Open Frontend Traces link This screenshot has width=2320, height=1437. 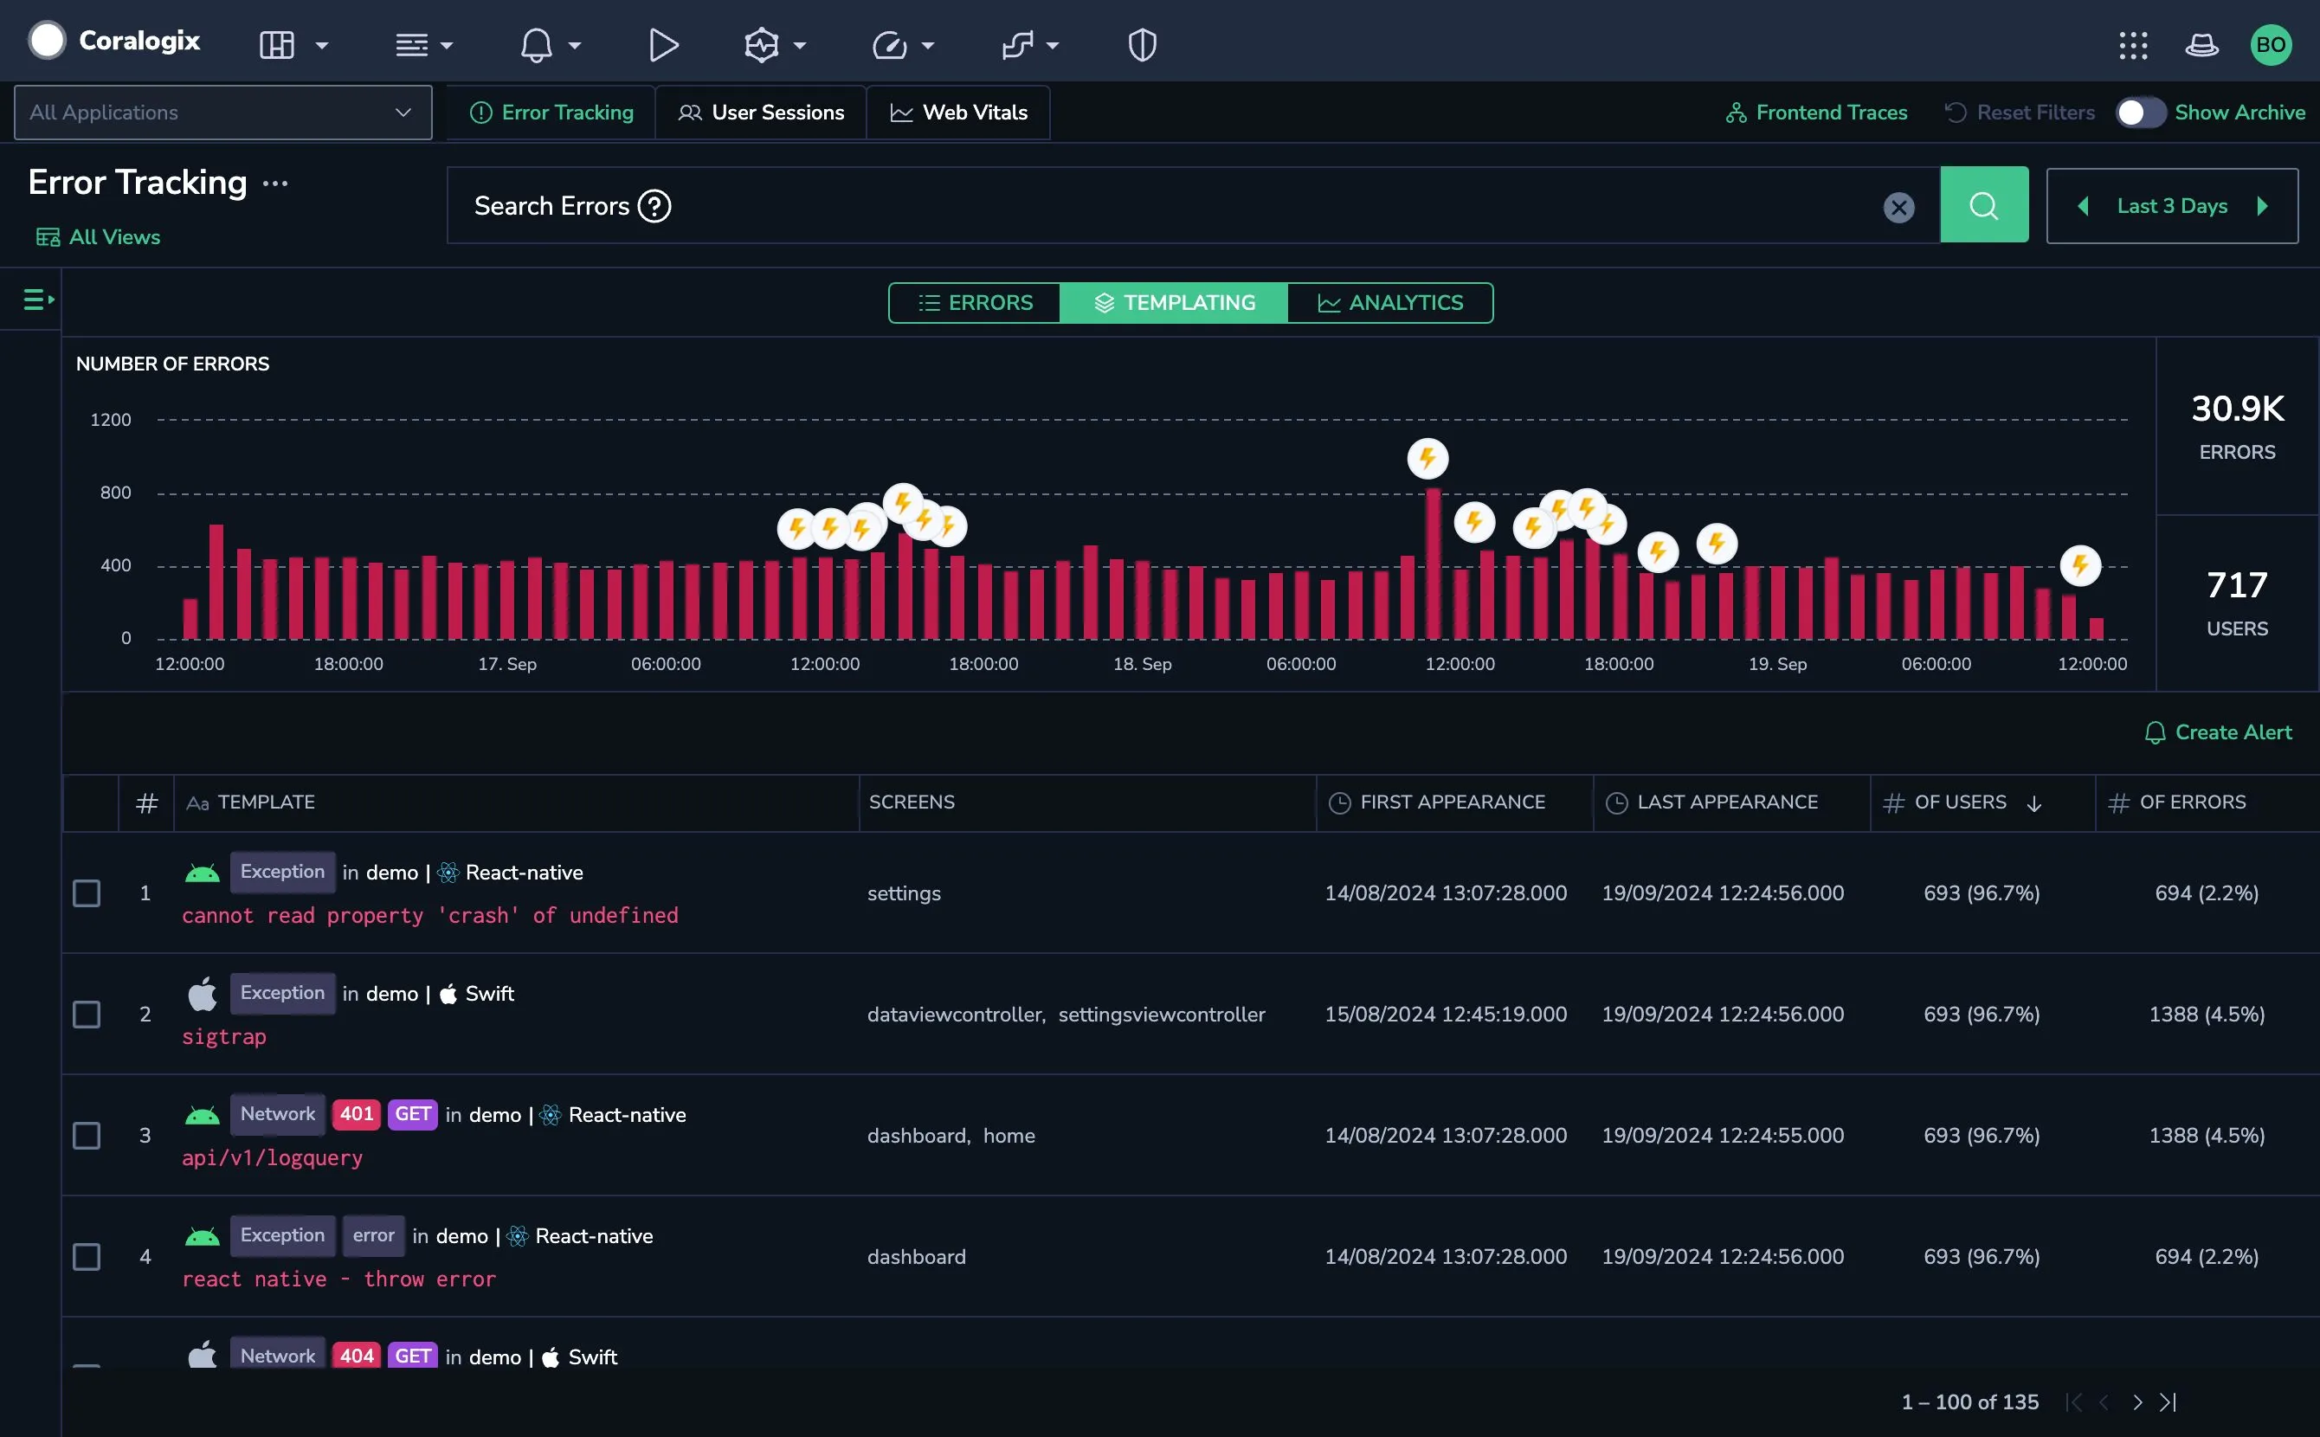pos(1816,113)
